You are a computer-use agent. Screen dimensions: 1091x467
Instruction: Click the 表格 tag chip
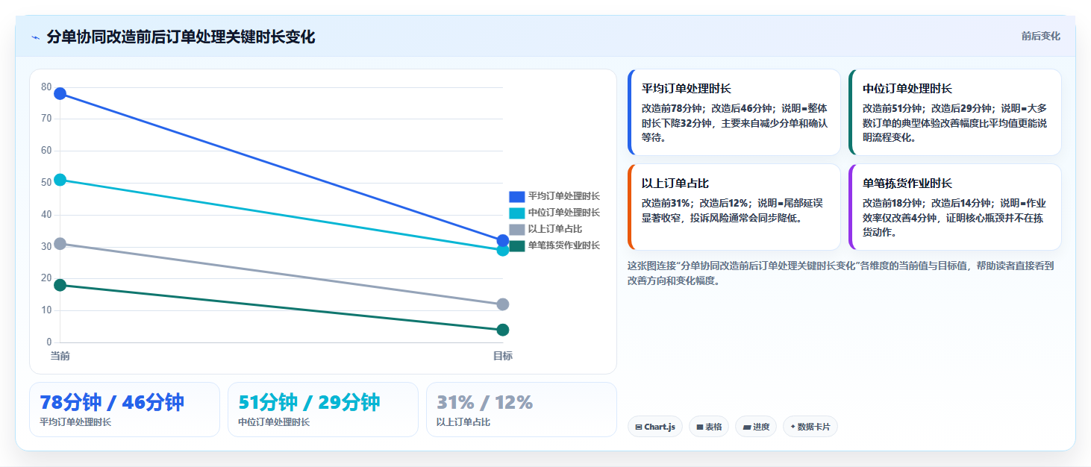point(709,427)
